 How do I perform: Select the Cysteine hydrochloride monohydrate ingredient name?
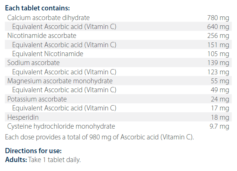point(61,126)
